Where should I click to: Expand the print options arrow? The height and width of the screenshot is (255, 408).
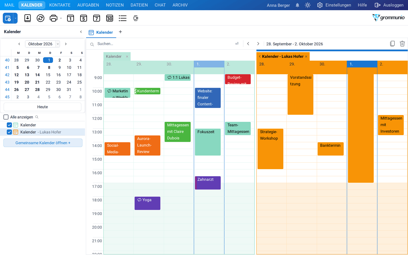point(61,18)
